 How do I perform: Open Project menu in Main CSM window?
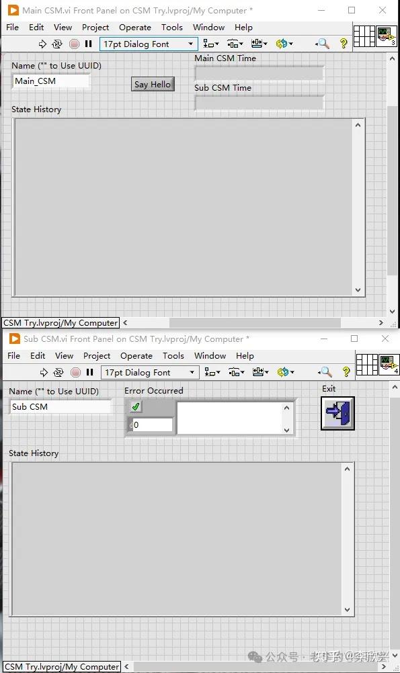click(x=95, y=27)
